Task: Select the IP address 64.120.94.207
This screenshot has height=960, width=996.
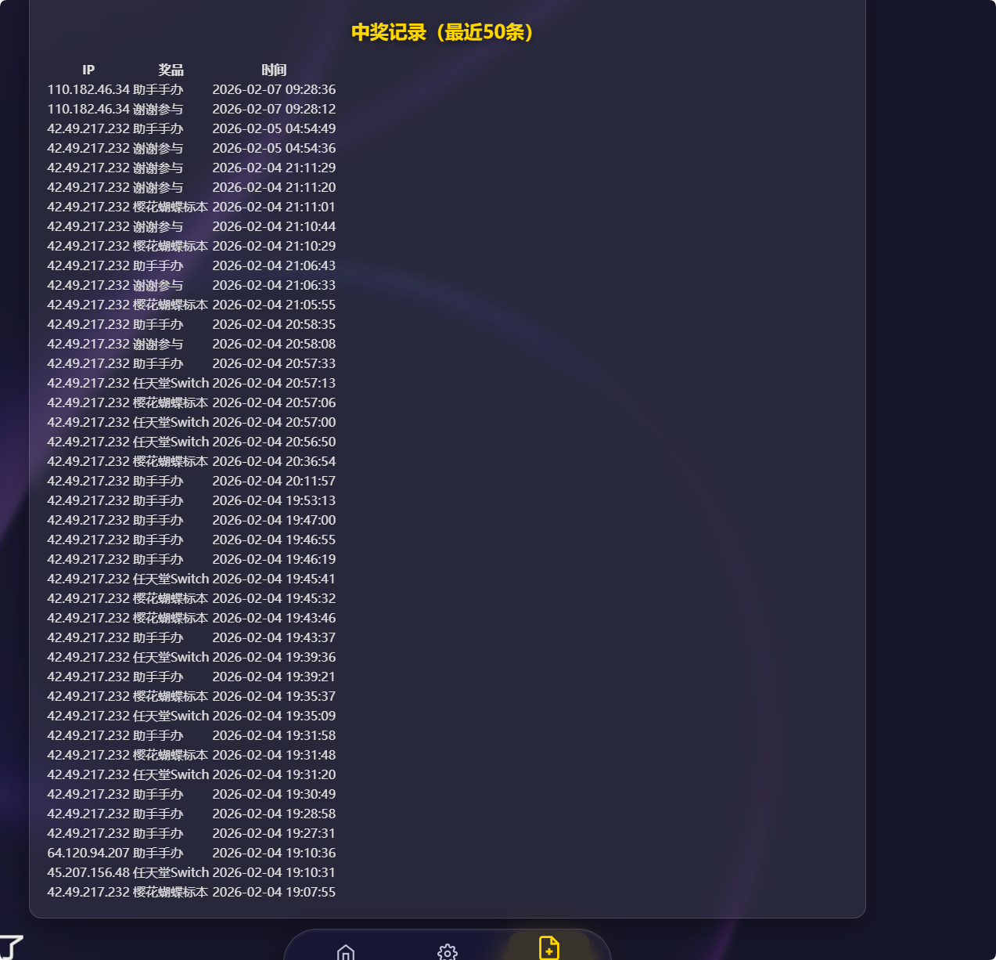Action: click(x=88, y=853)
